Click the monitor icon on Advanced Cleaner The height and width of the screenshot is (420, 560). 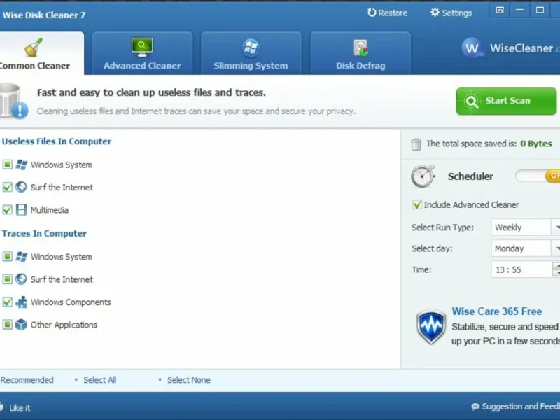(x=142, y=47)
